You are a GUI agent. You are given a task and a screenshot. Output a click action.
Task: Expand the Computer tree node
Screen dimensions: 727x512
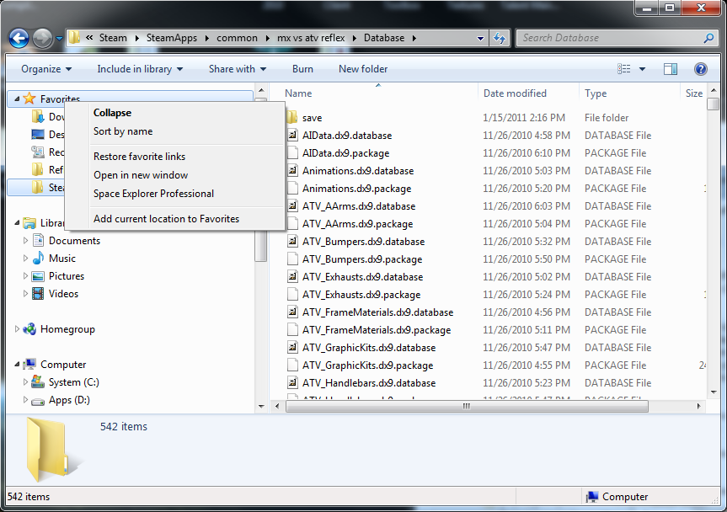click(x=16, y=364)
